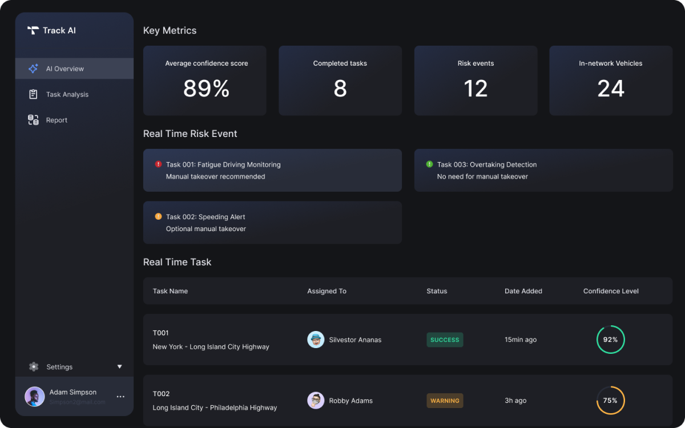Click the green alert icon on Task 003

tap(429, 164)
